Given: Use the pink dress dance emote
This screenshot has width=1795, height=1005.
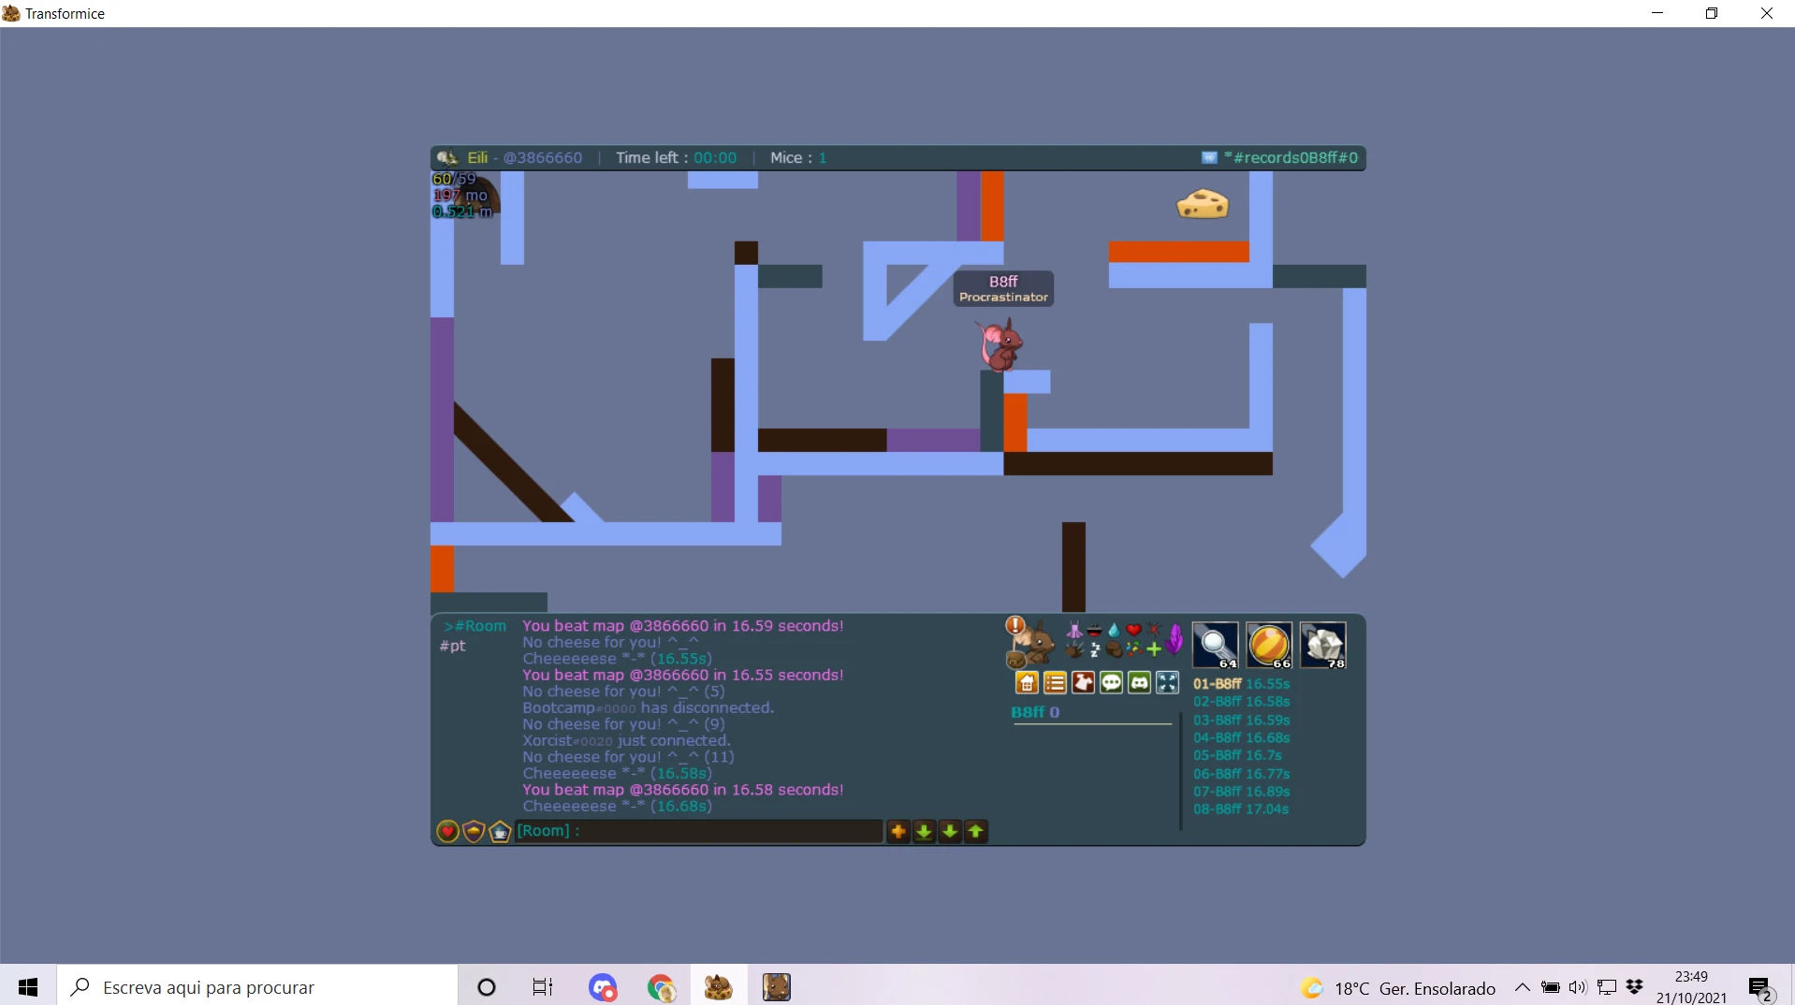Looking at the screenshot, I should point(1074,630).
